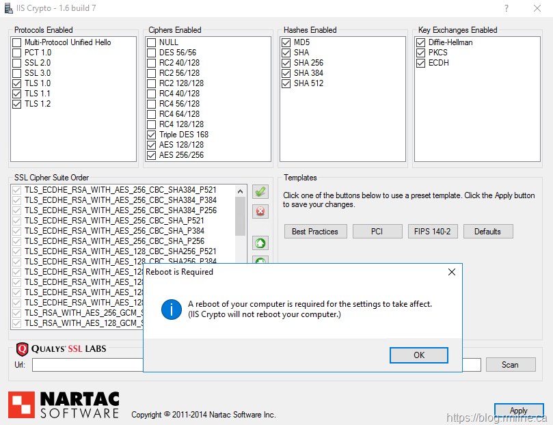Click the Scan button
The width and height of the screenshot is (553, 425).
click(510, 365)
